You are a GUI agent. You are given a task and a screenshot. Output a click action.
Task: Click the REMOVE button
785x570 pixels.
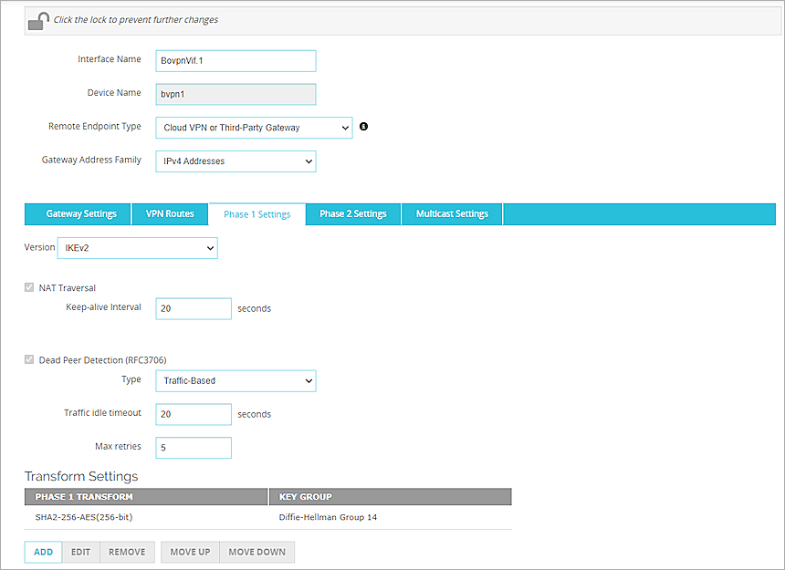(x=127, y=552)
